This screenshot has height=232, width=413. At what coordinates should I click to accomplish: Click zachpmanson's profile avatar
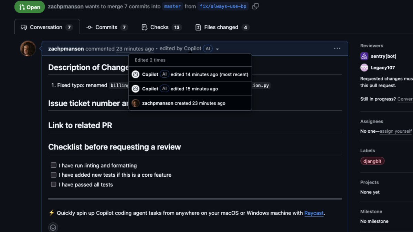[28, 48]
